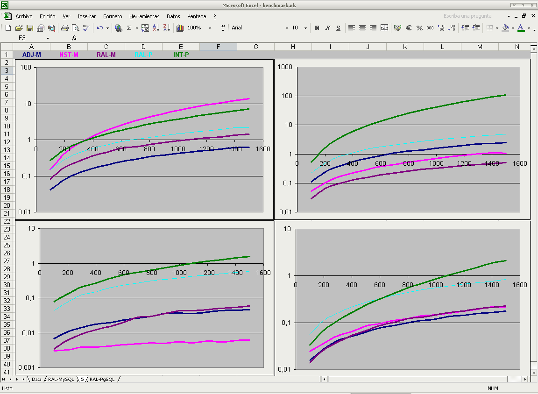Send workbook by email icon
This screenshot has width=538, height=394.
pos(41,28)
